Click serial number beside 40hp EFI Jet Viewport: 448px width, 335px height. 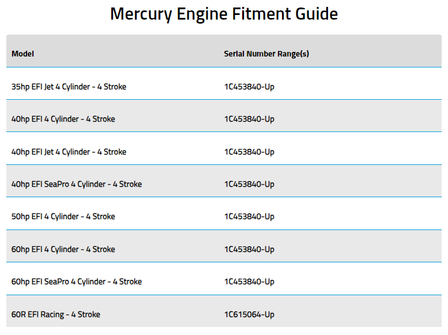point(249,152)
